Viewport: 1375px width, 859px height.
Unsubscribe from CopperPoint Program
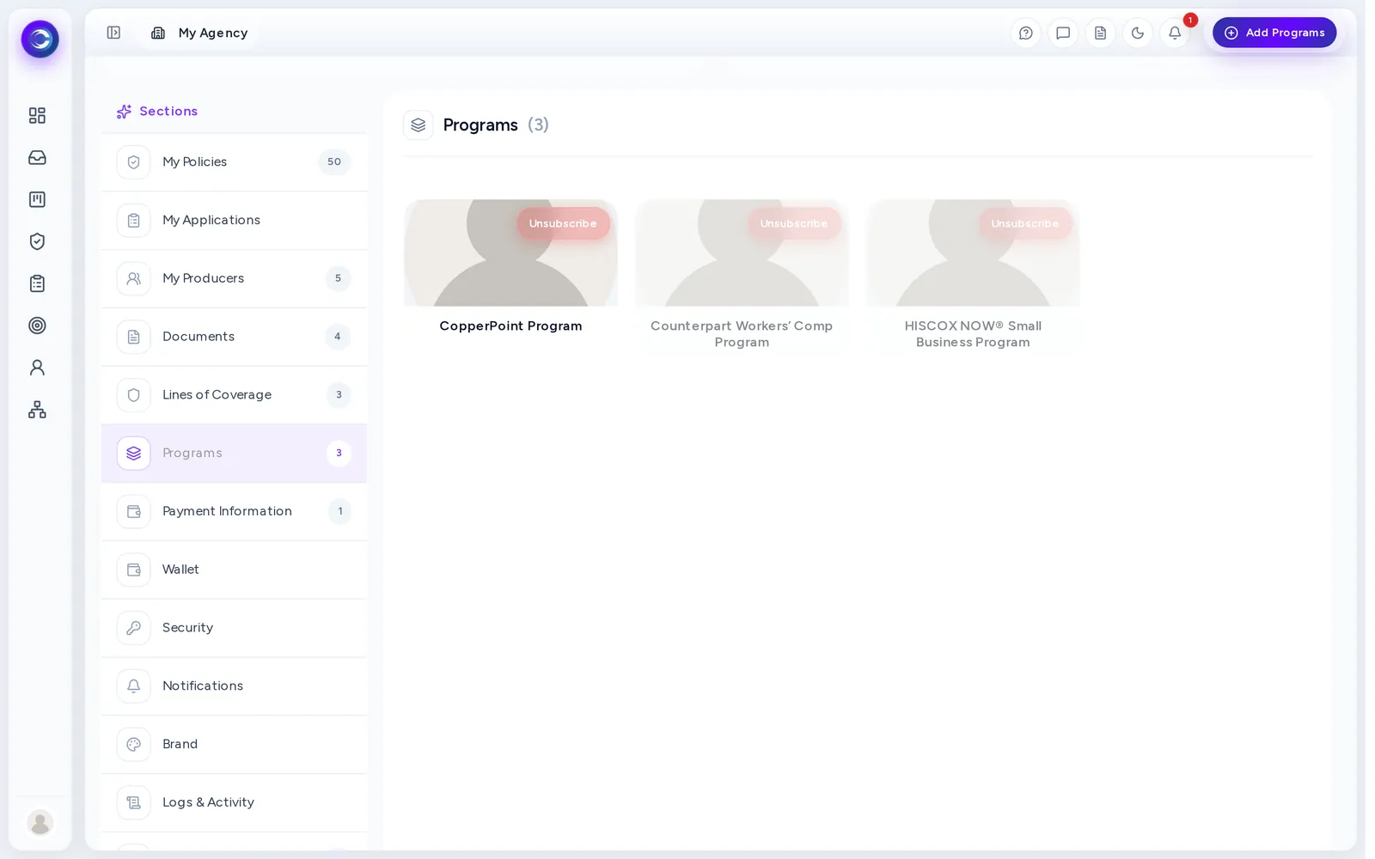point(563,223)
